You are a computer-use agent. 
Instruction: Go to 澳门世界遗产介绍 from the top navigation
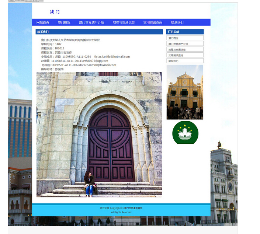coord(91,22)
